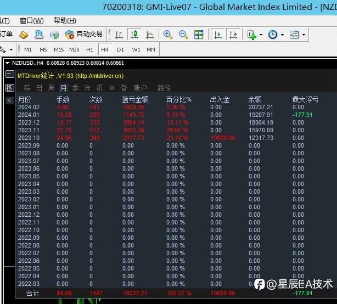Open the 综 summary tab
The height and width of the screenshot is (304, 337).
pyautogui.click(x=27, y=88)
